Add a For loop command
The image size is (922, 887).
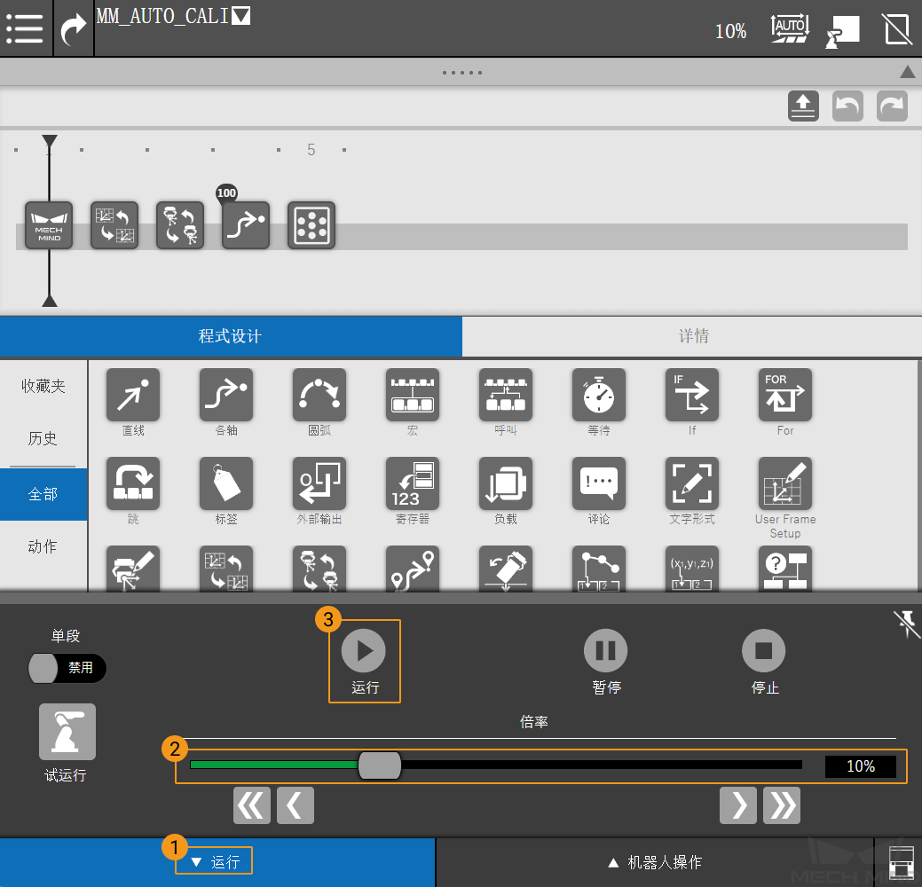point(785,395)
